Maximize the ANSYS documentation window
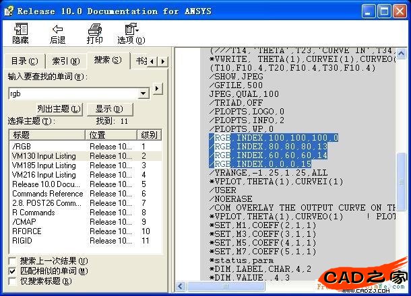 [384, 11]
